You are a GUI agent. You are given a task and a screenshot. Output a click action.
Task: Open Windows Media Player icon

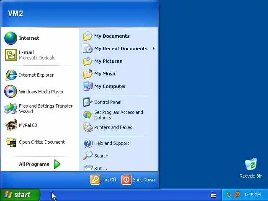pos(10,91)
